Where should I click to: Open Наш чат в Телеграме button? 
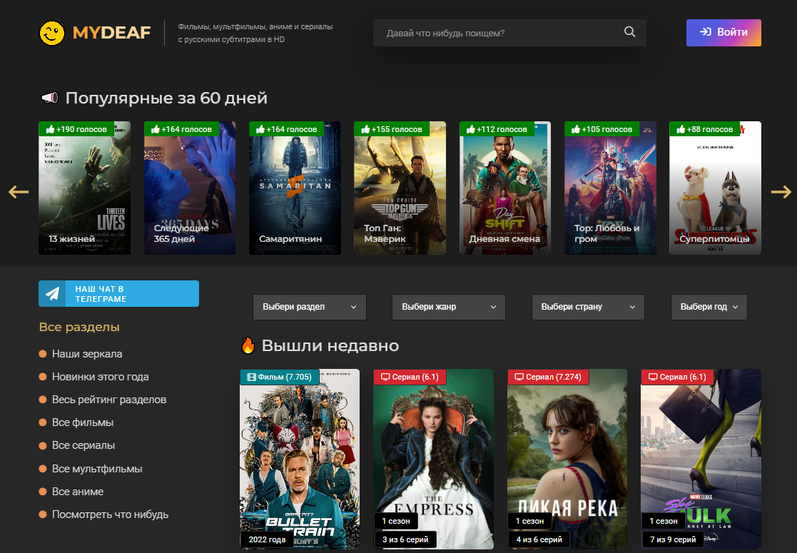118,294
